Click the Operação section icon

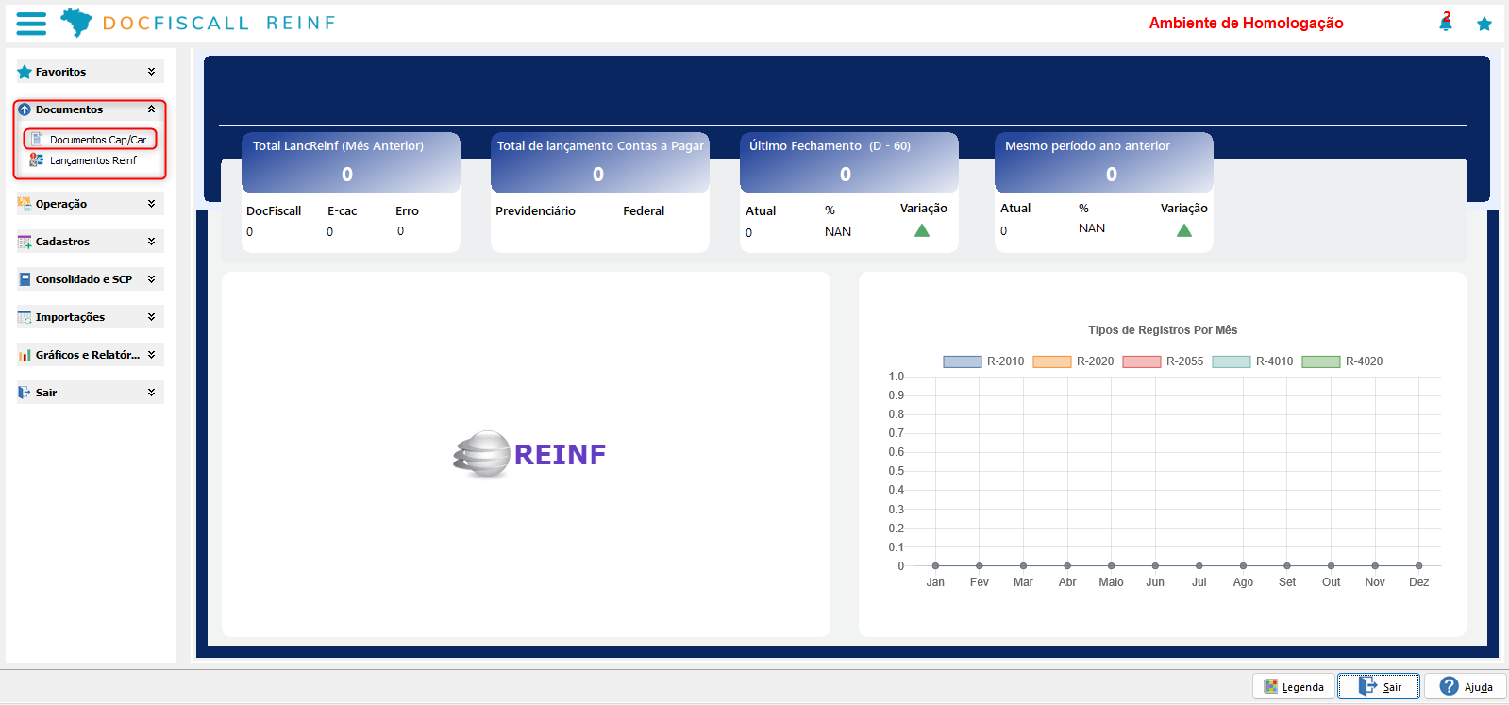coord(25,204)
